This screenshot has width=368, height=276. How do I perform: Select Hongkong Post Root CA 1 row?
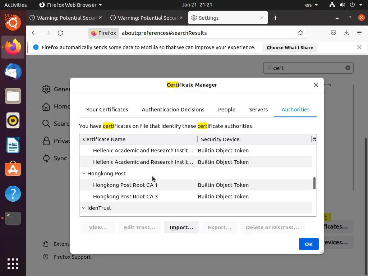click(x=196, y=185)
